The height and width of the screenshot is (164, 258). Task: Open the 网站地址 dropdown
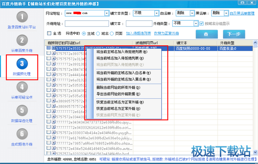(107, 13)
